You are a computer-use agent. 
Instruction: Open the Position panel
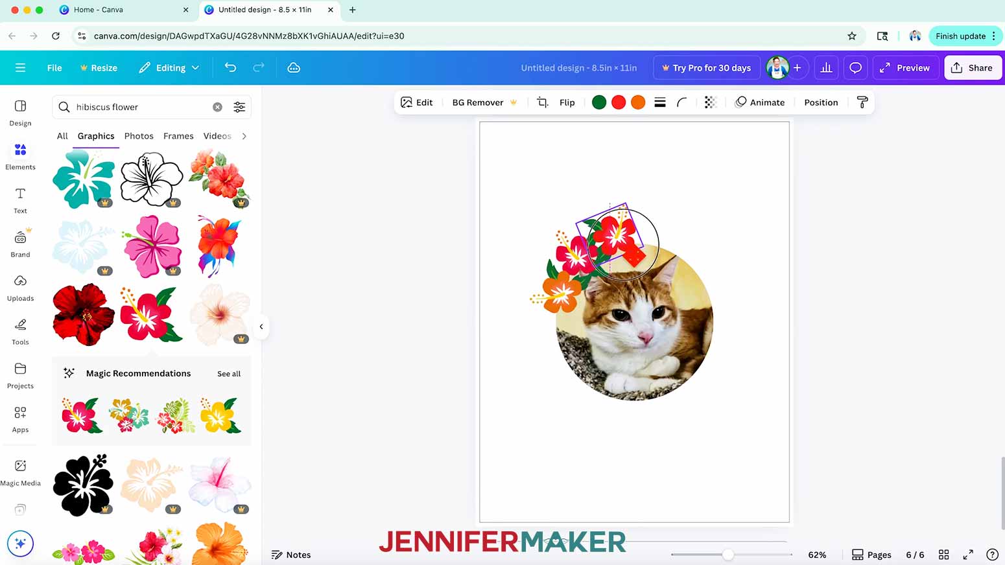pyautogui.click(x=821, y=102)
